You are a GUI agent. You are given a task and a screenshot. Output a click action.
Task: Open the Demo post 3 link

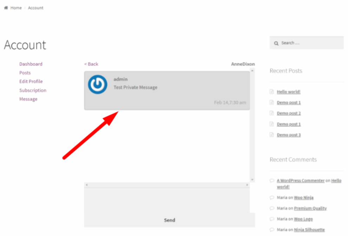pos(289,135)
